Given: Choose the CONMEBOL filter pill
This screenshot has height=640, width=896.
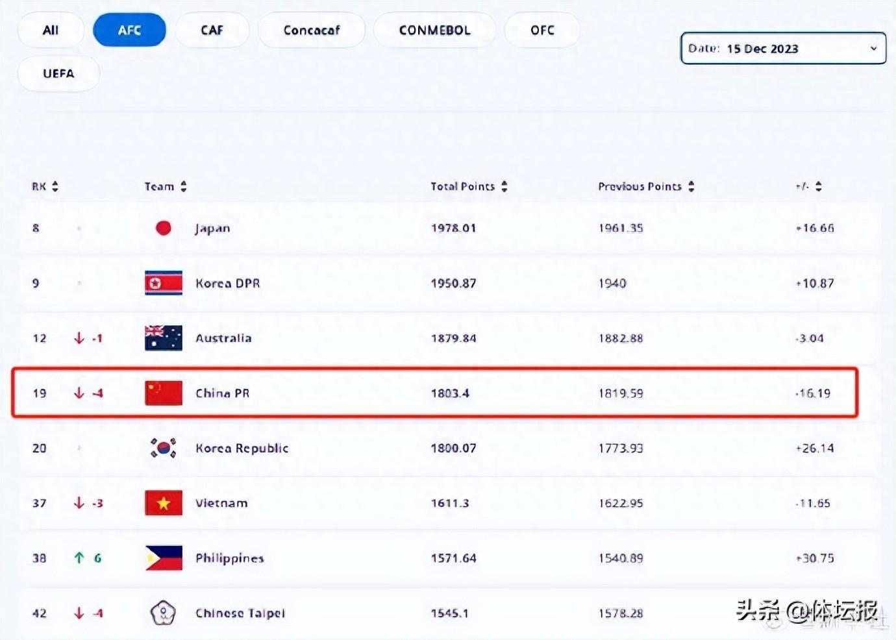Looking at the screenshot, I should (434, 30).
